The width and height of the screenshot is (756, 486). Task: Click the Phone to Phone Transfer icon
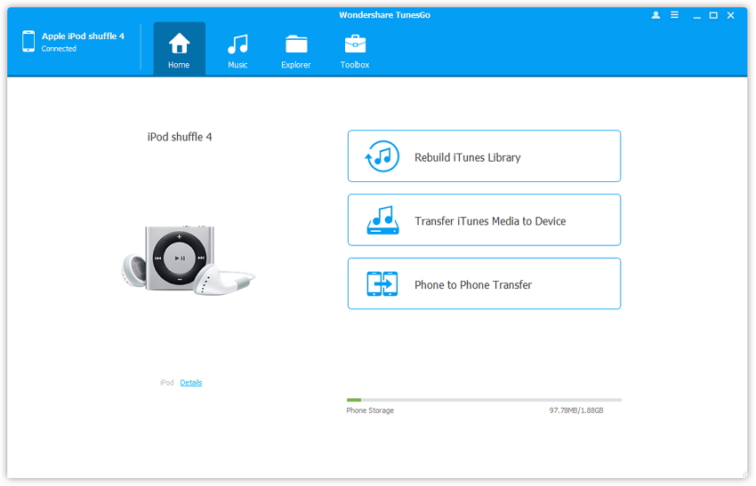pos(382,284)
